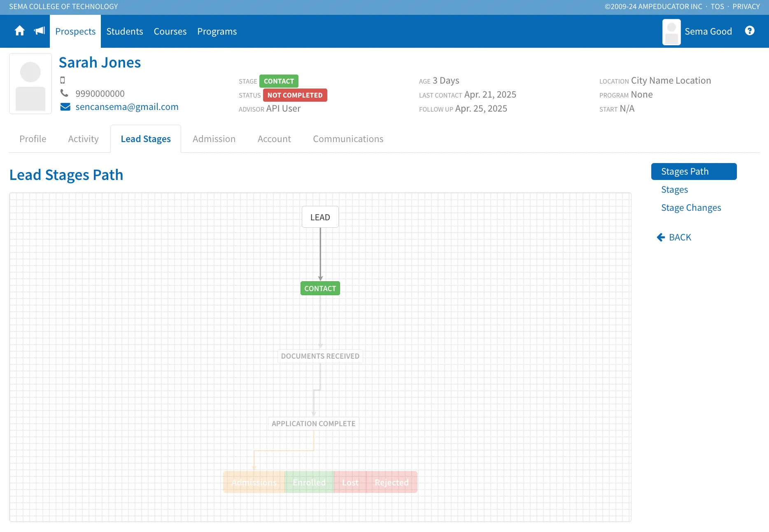Screen dimensions: 769x532
Task: Click the envelope email icon
Action: point(65,107)
